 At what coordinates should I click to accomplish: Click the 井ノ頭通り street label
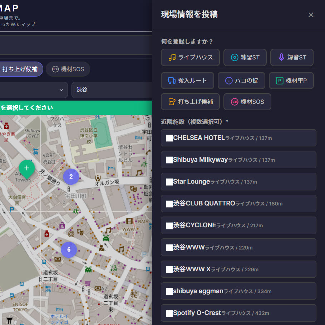pyautogui.click(x=50, y=177)
